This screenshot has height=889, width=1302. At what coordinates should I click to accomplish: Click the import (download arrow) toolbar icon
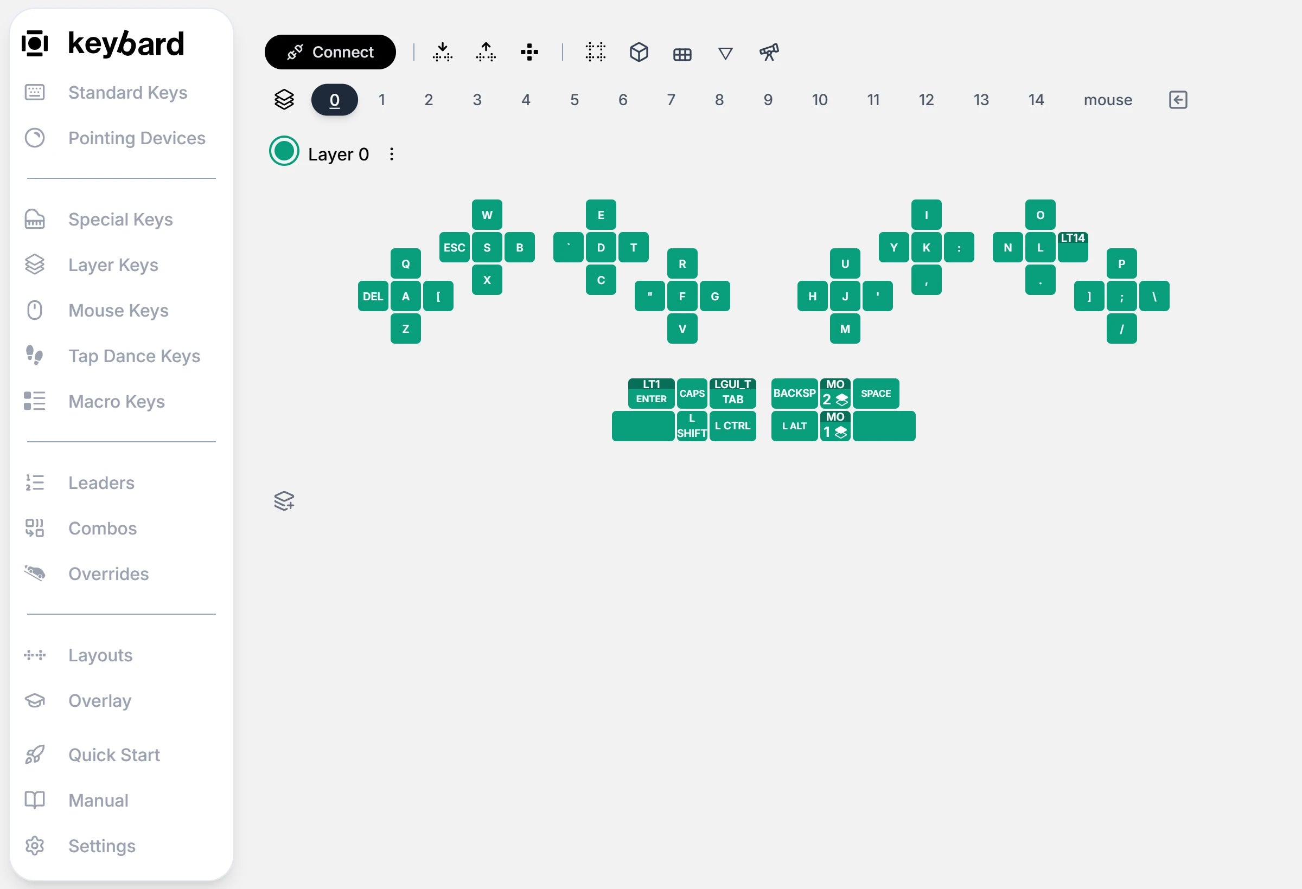(x=443, y=52)
